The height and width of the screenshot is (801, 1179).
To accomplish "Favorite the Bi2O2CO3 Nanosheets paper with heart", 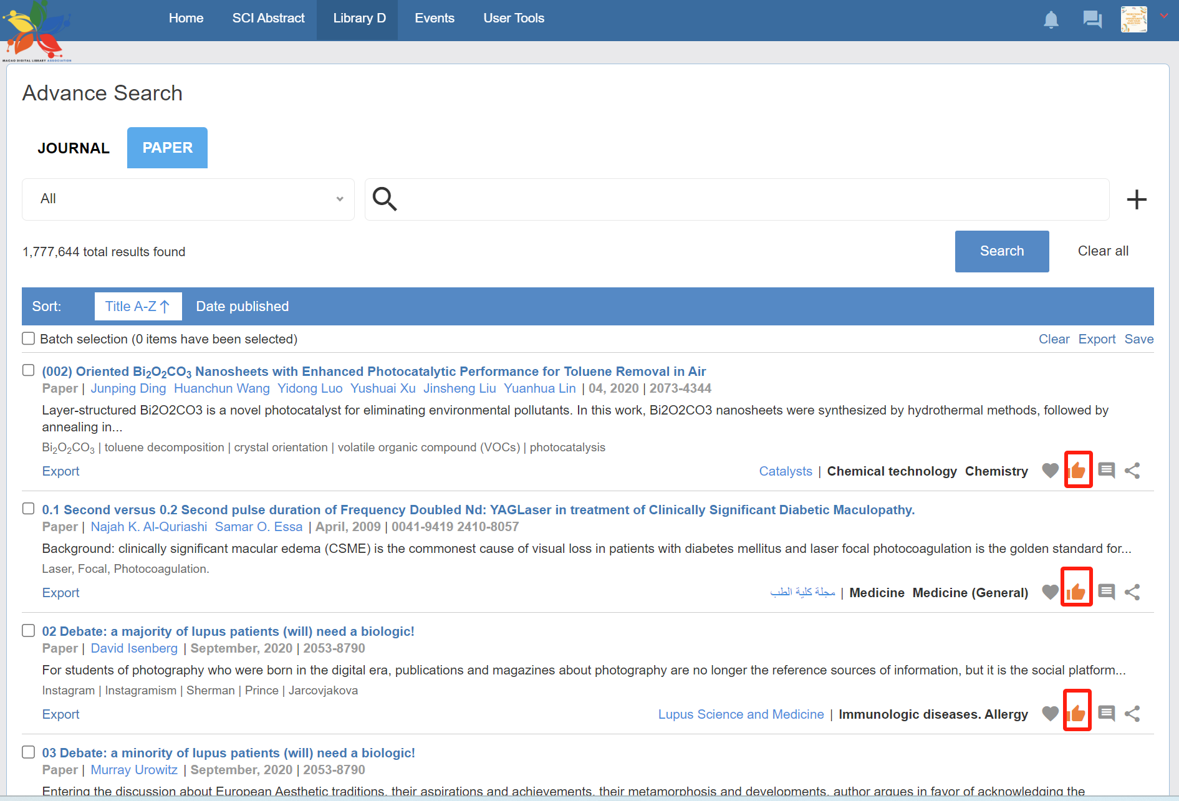I will tap(1051, 471).
